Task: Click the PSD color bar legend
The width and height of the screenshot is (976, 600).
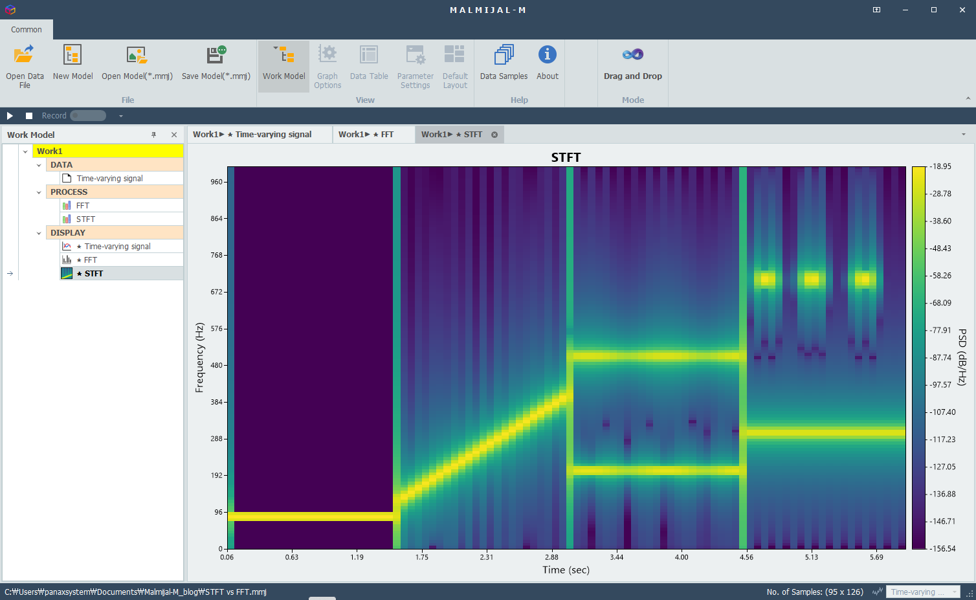Action: [x=919, y=357]
